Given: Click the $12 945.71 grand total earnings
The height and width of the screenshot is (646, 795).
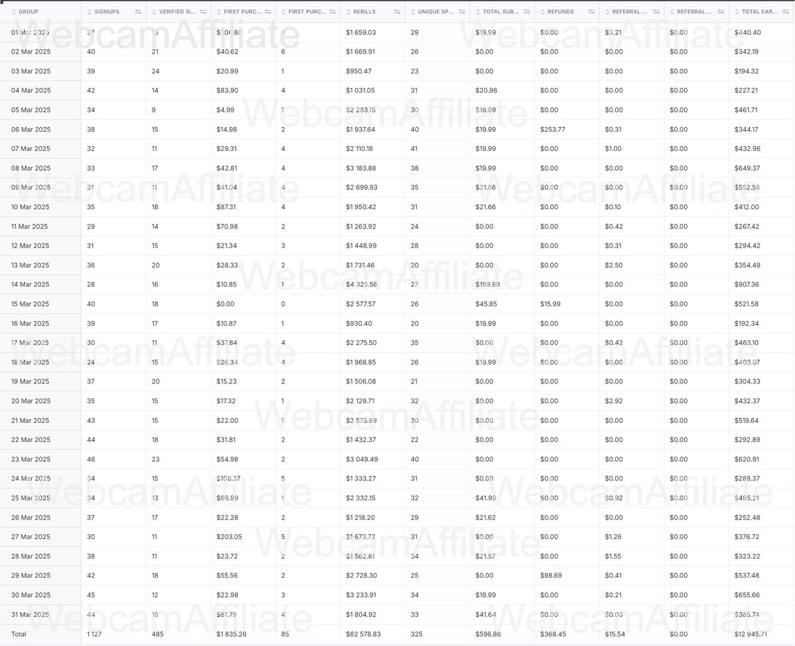Looking at the screenshot, I should (x=752, y=634).
